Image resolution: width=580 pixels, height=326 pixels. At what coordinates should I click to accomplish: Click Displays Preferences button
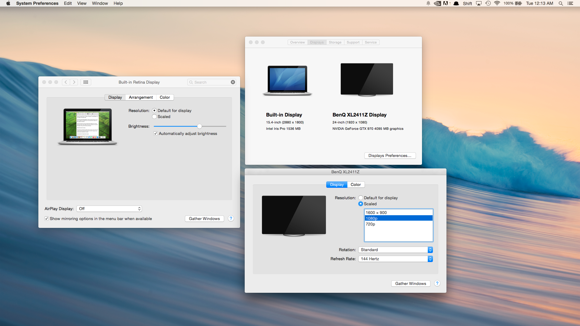point(390,155)
